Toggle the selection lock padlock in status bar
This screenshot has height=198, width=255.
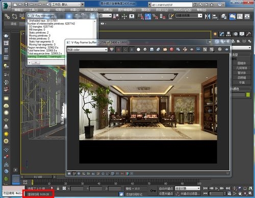[x=58, y=188]
